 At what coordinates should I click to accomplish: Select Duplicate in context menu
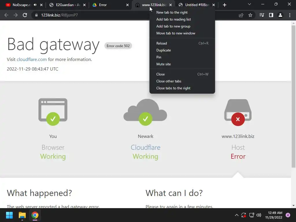182,50
